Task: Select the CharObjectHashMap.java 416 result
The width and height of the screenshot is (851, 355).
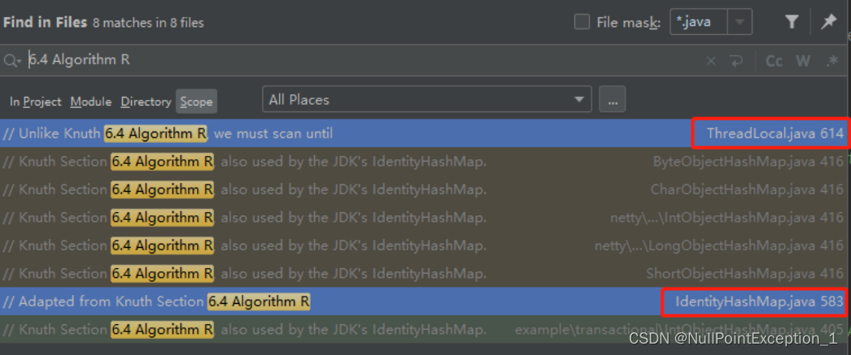Action: click(x=423, y=190)
